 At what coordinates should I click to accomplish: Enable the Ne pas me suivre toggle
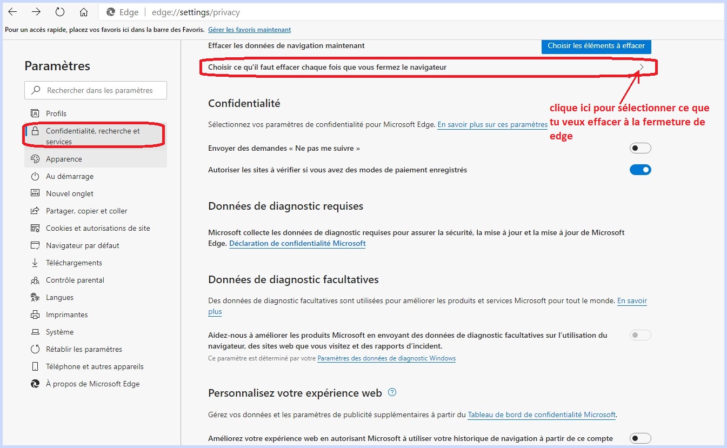pos(641,148)
